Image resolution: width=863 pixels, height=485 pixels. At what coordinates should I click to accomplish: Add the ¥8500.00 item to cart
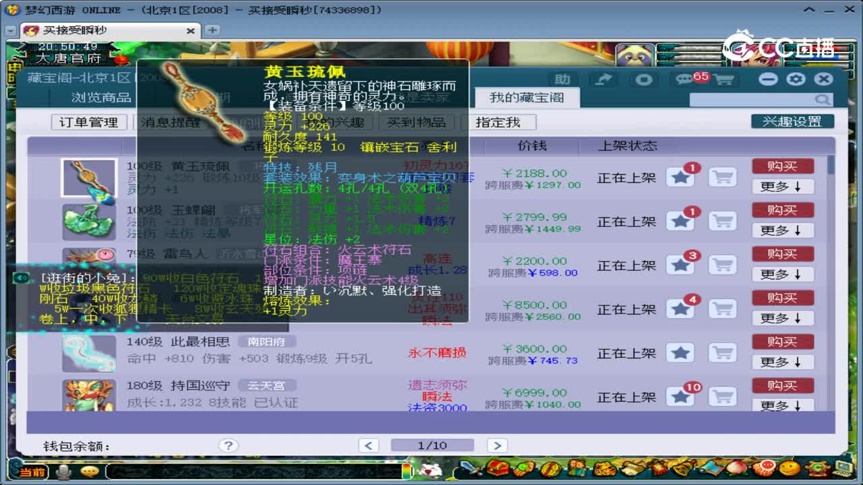(723, 309)
